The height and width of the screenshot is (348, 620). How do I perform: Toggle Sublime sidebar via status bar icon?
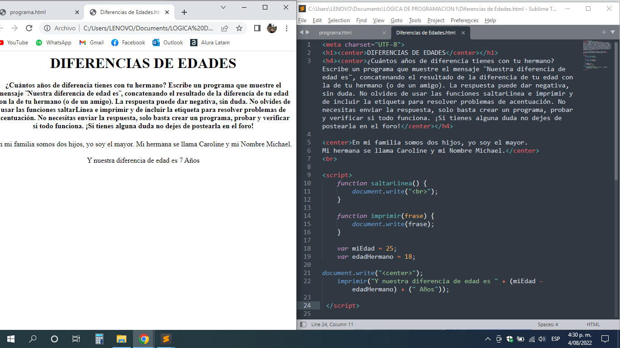point(303,324)
